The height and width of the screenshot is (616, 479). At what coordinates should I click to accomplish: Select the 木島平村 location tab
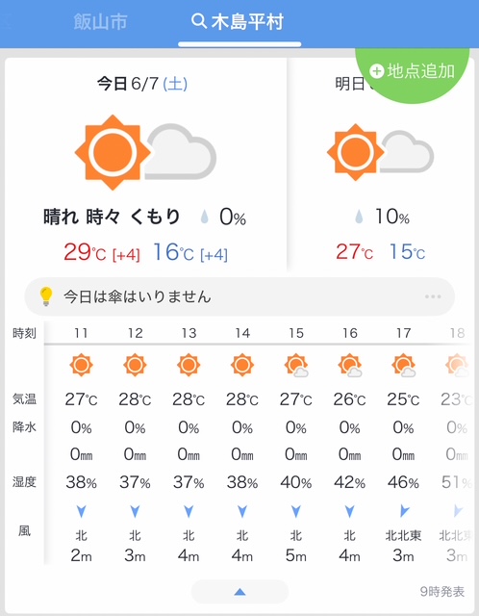pos(238,21)
